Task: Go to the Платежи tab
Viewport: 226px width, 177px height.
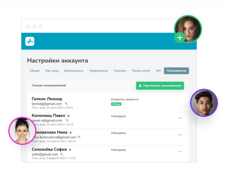Action: (120, 71)
